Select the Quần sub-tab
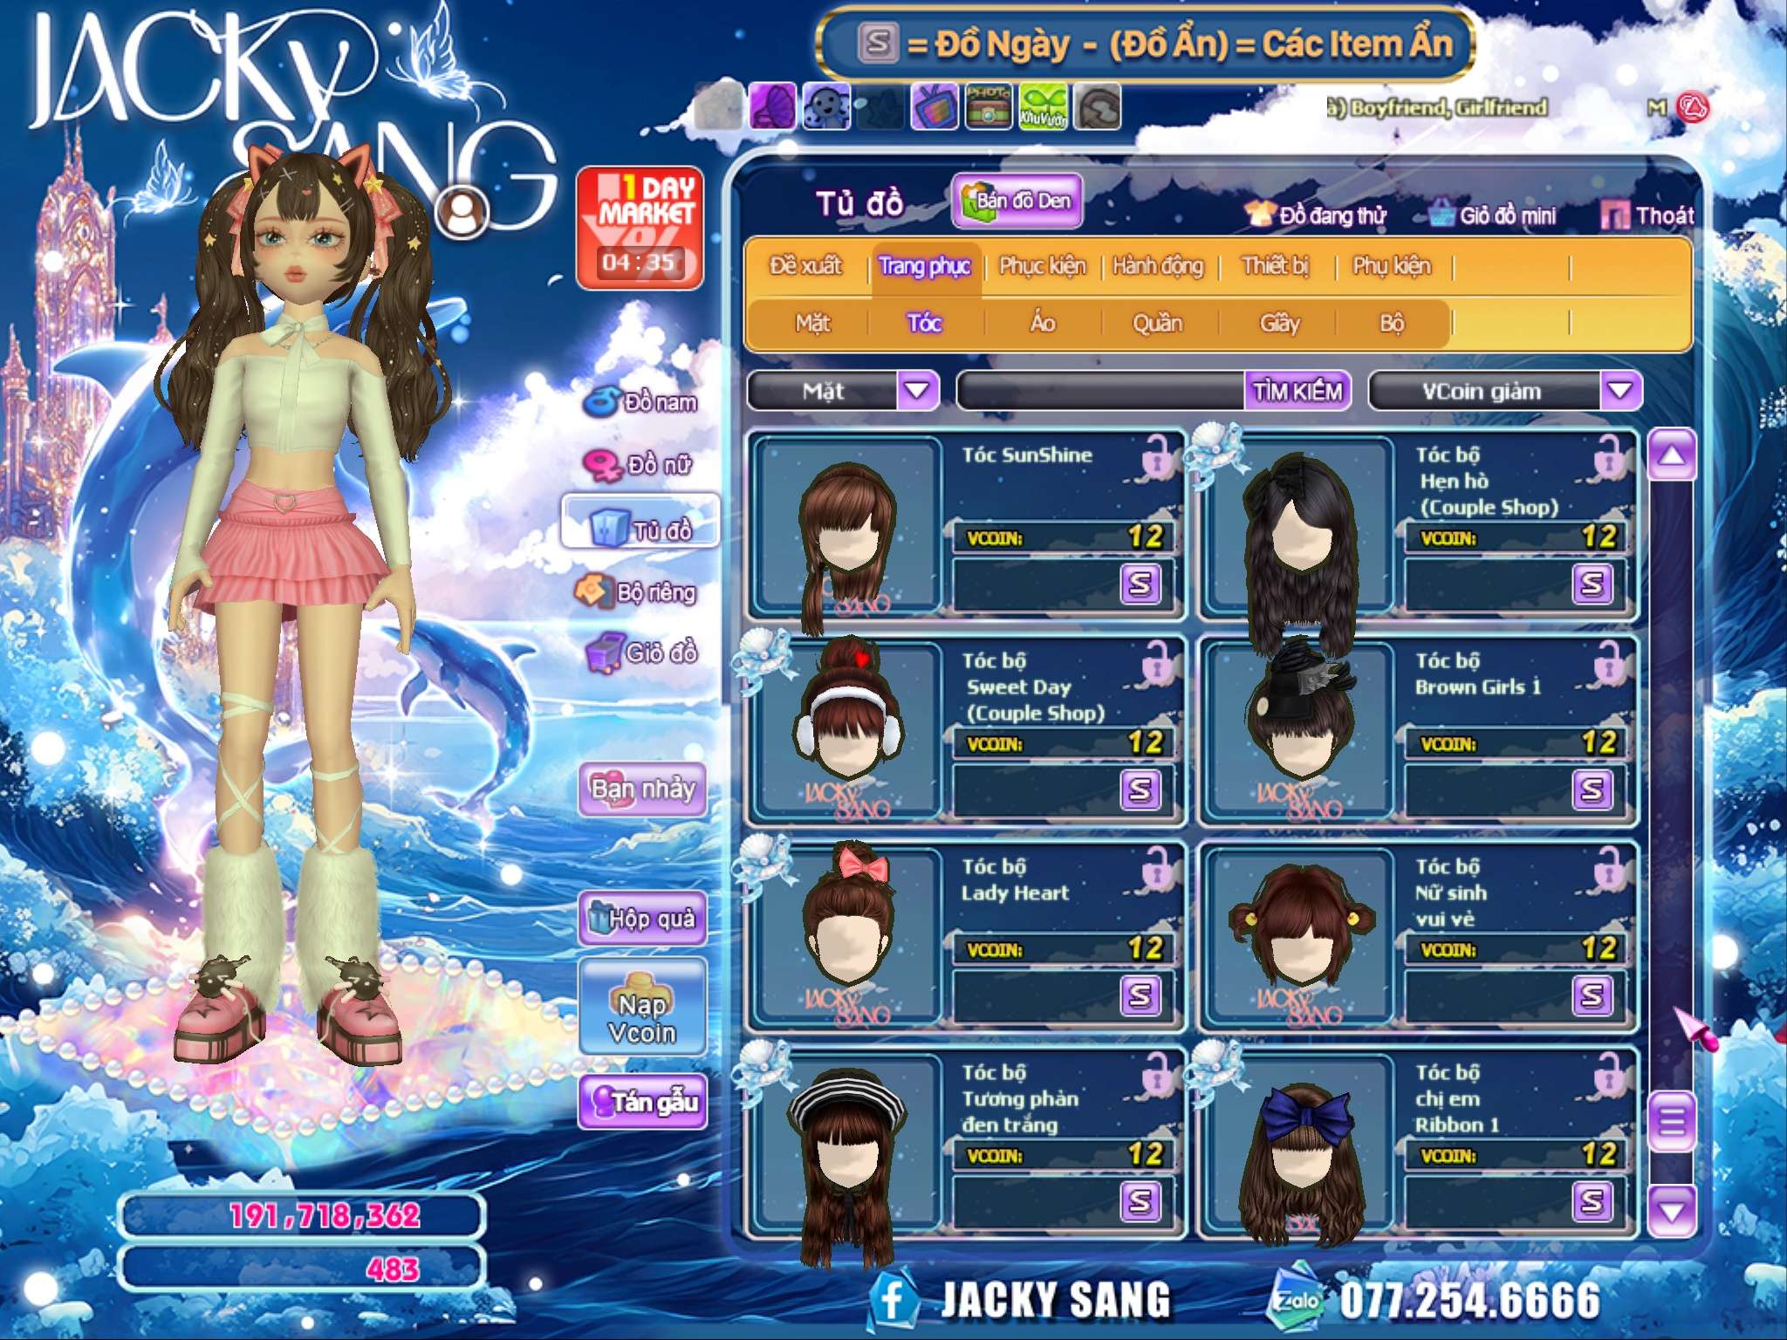 click(x=1158, y=324)
